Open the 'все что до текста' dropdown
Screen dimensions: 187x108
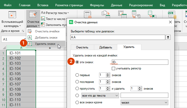tap(100, 95)
